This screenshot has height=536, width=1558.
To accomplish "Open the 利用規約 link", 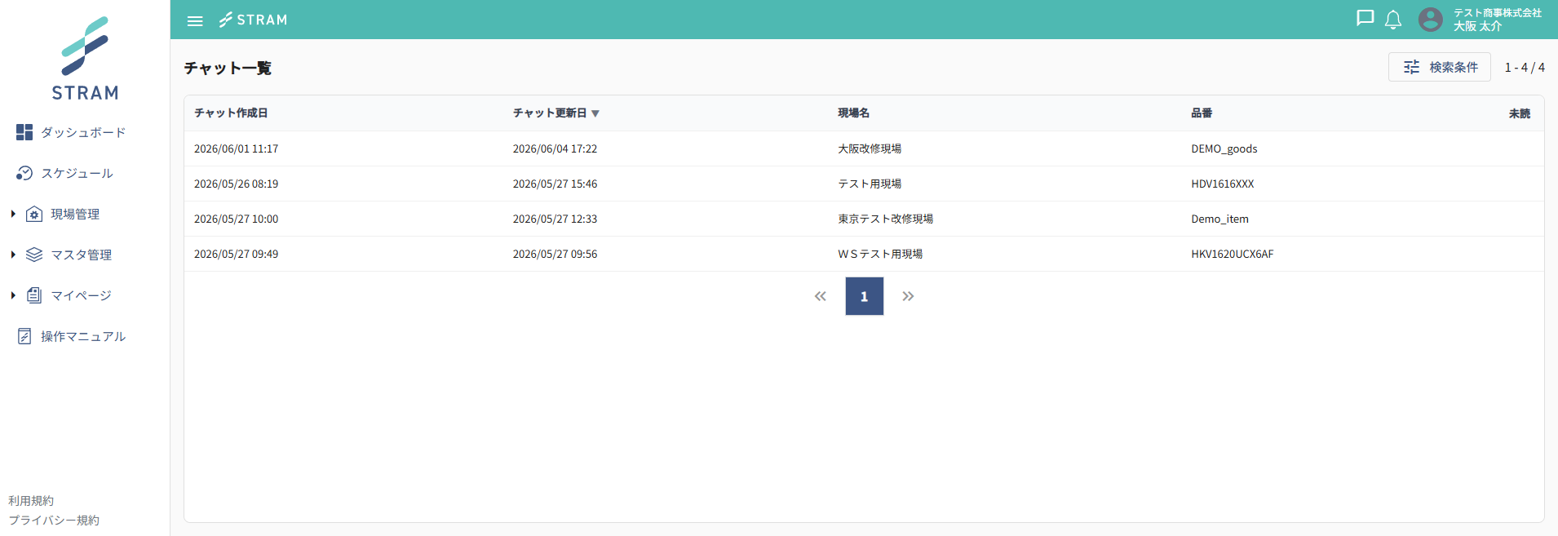I will point(31,501).
